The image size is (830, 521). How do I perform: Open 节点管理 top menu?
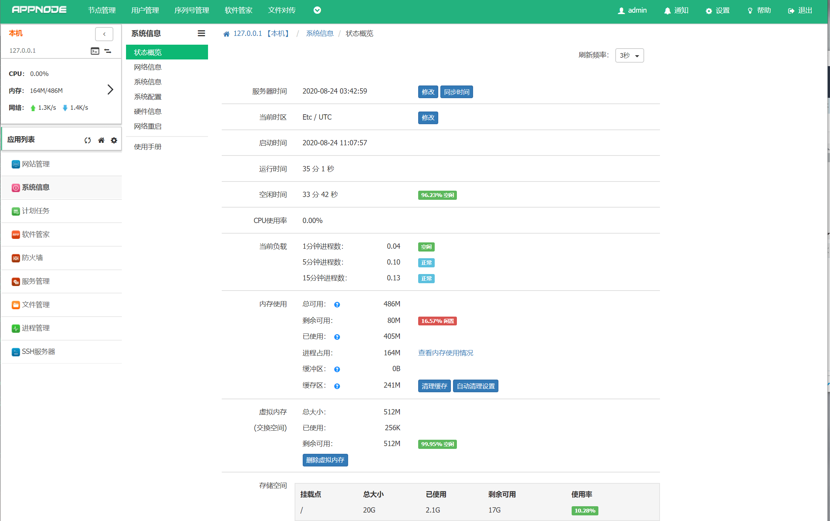click(x=102, y=10)
